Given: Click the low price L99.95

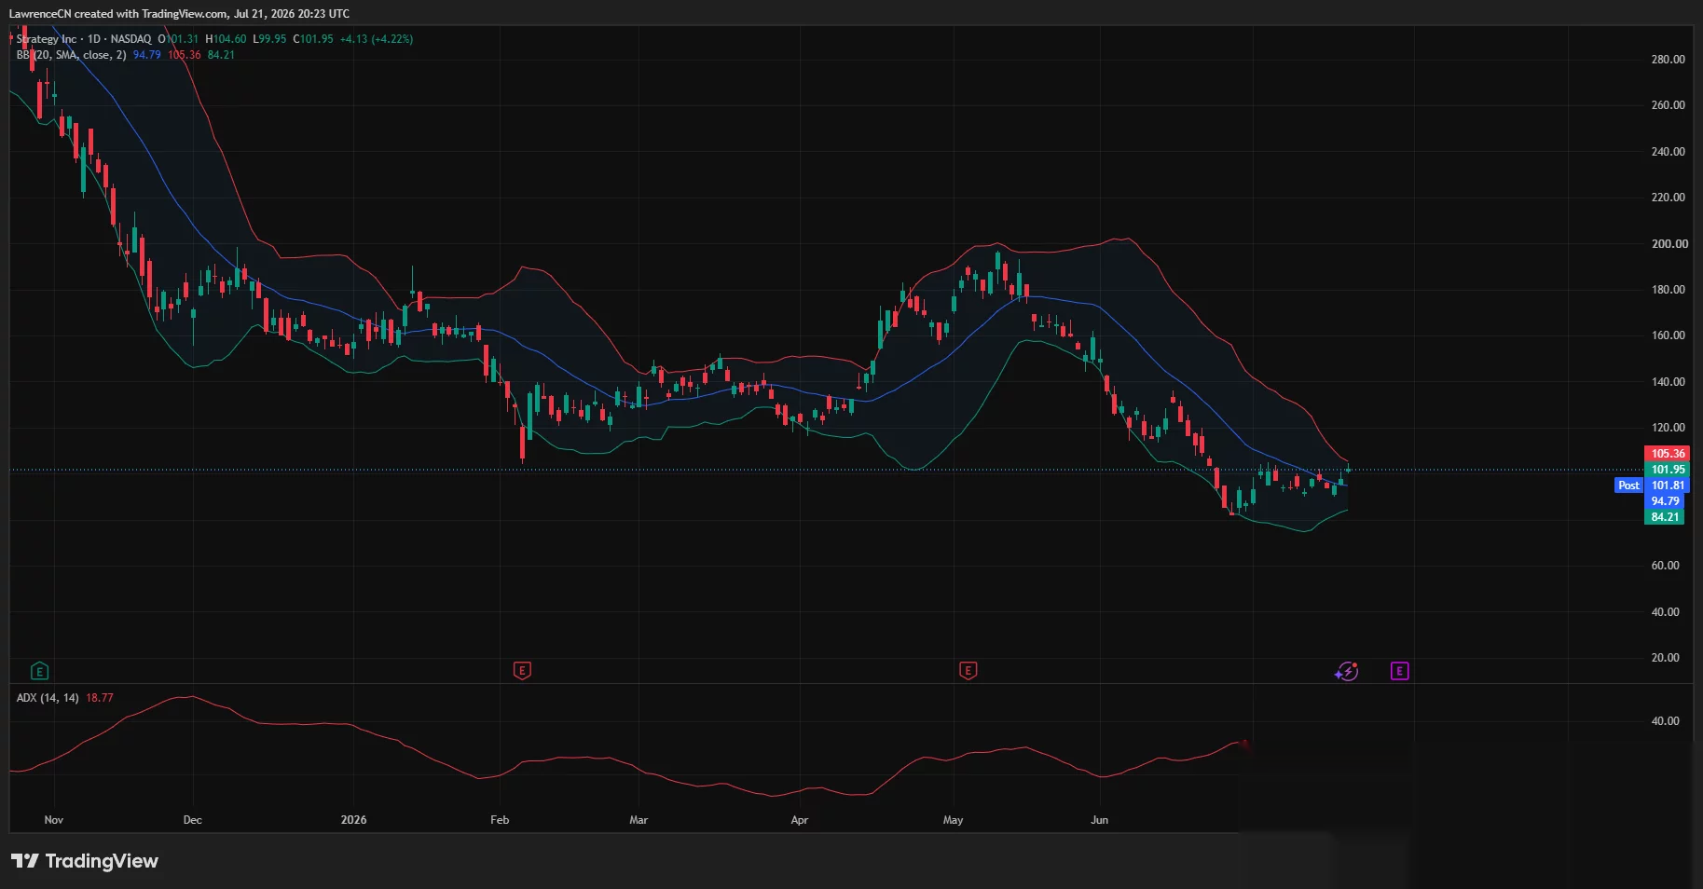Looking at the screenshot, I should (x=270, y=39).
